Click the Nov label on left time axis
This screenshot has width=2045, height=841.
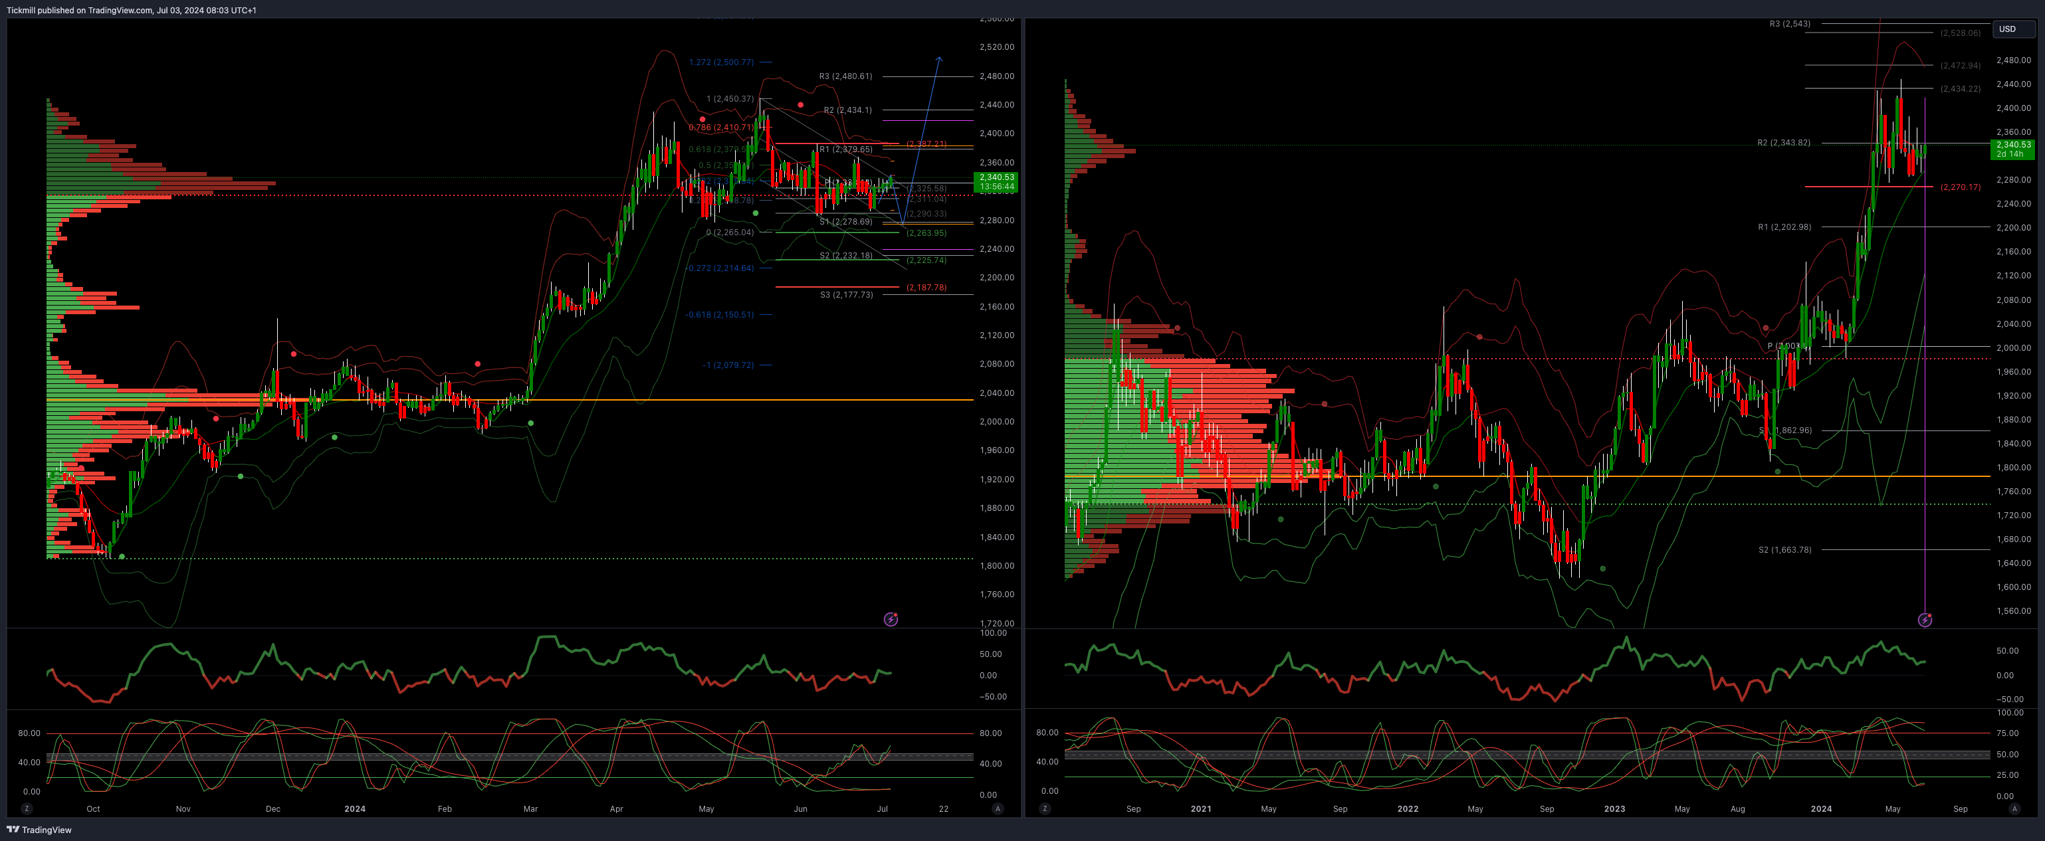point(183,808)
